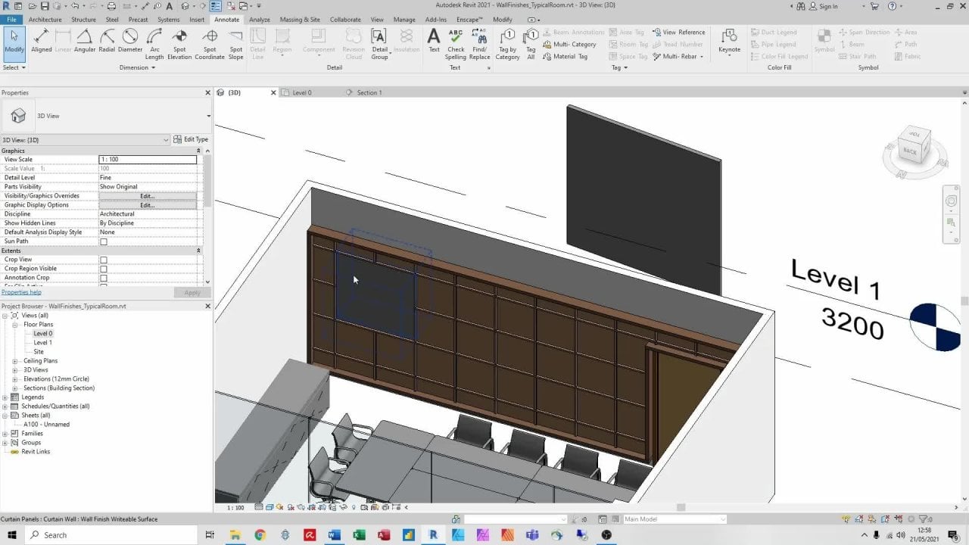Select Tag by Category tool

click(x=507, y=44)
